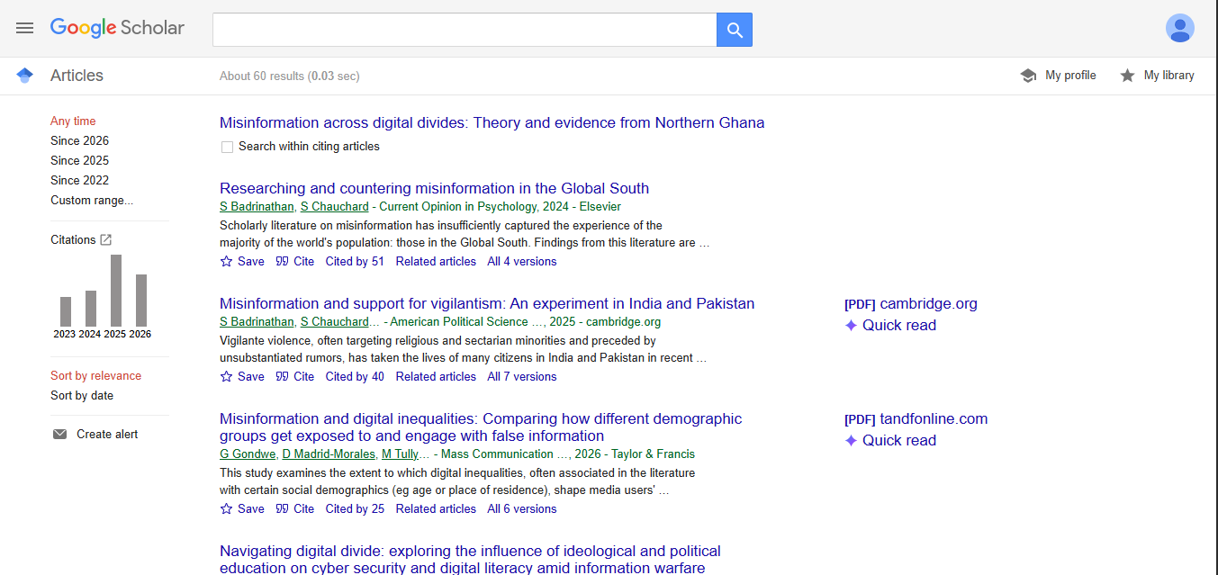Click Cited by 25
Screen dimensions: 1218x575
tap(355, 508)
